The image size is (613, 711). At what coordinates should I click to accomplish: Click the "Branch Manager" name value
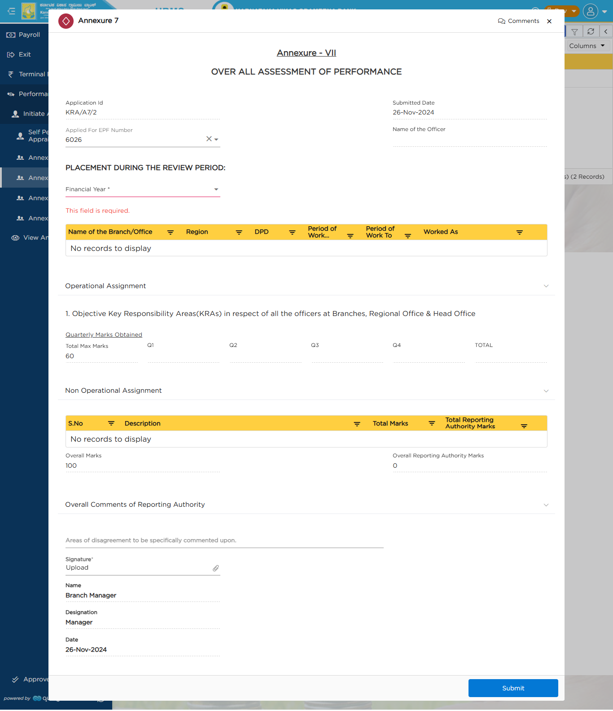click(x=91, y=596)
